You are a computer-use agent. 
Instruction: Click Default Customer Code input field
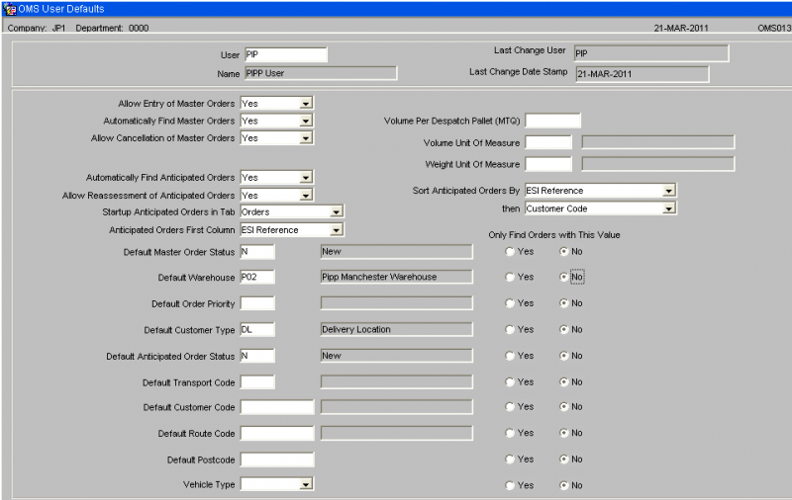tap(277, 407)
